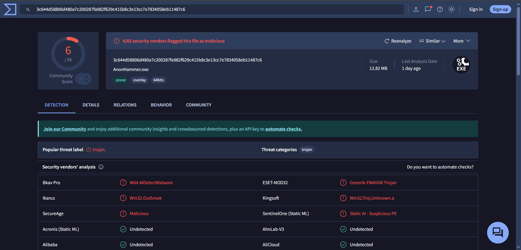This screenshot has width=521, height=250.
Task: Click 'Do you want to automate checks?'
Action: pyautogui.click(x=440, y=167)
